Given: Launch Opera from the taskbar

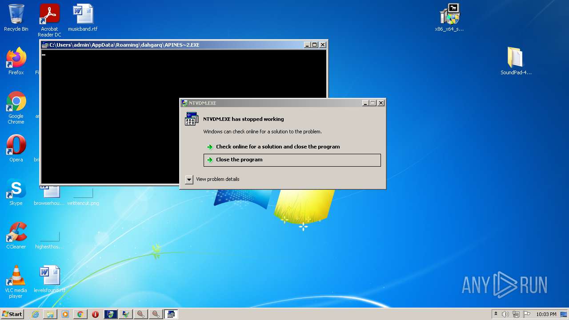Looking at the screenshot, I should [95, 314].
